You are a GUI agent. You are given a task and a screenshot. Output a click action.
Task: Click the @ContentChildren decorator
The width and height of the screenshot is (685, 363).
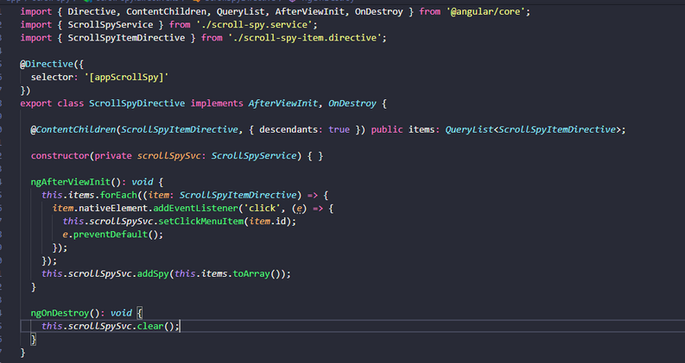[x=73, y=129]
